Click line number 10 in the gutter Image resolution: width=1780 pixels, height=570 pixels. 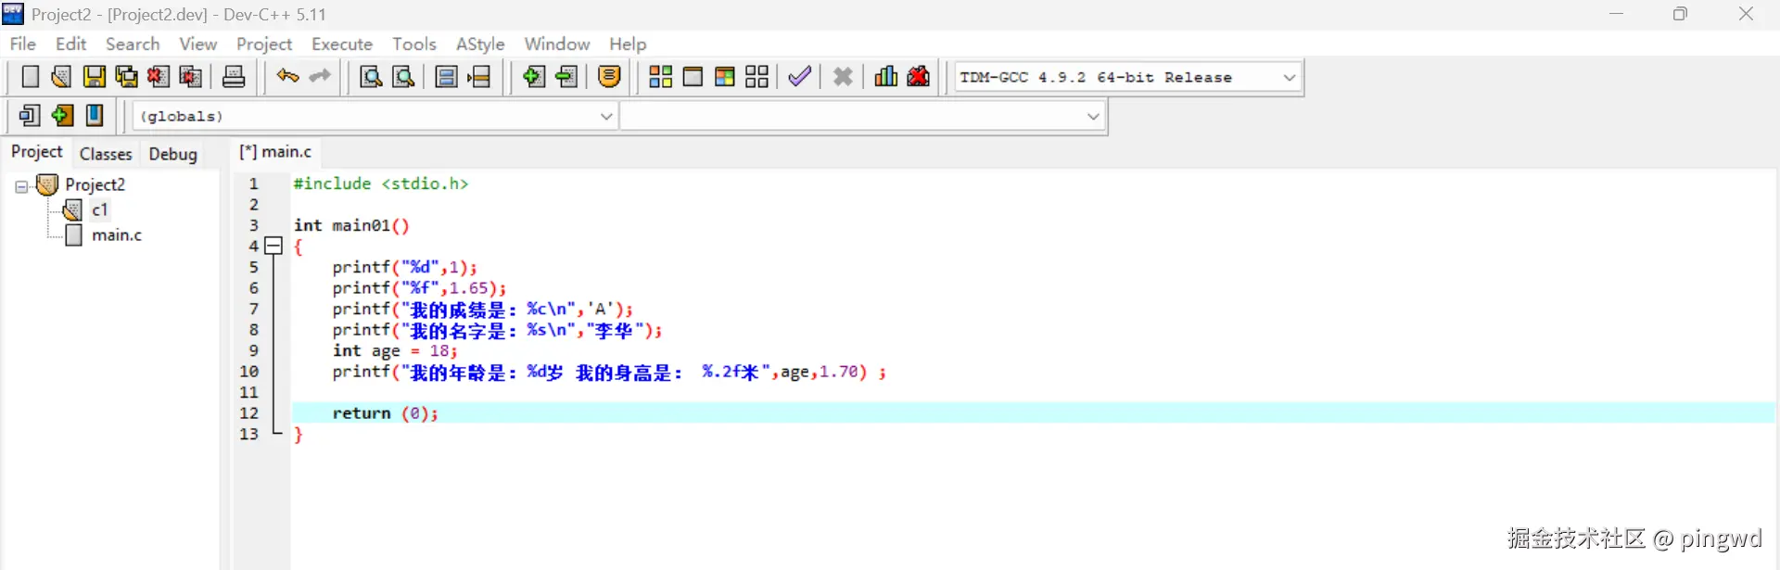click(249, 372)
